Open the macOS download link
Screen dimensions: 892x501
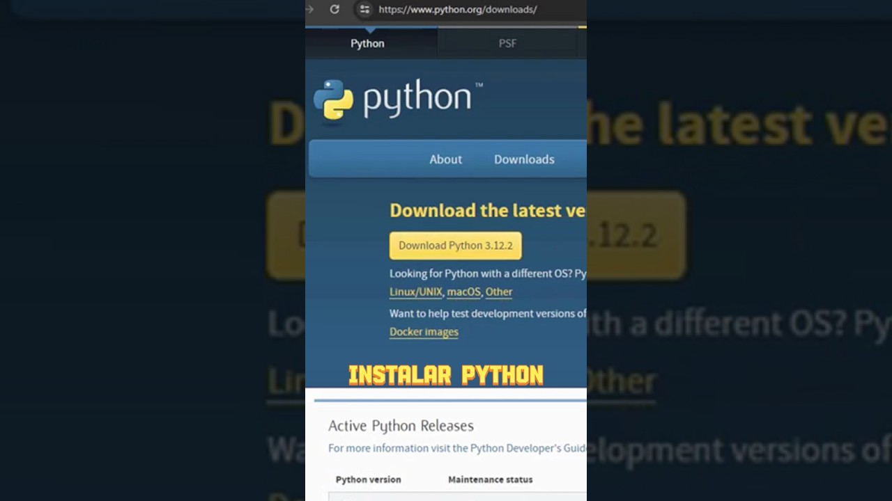pyautogui.click(x=463, y=292)
